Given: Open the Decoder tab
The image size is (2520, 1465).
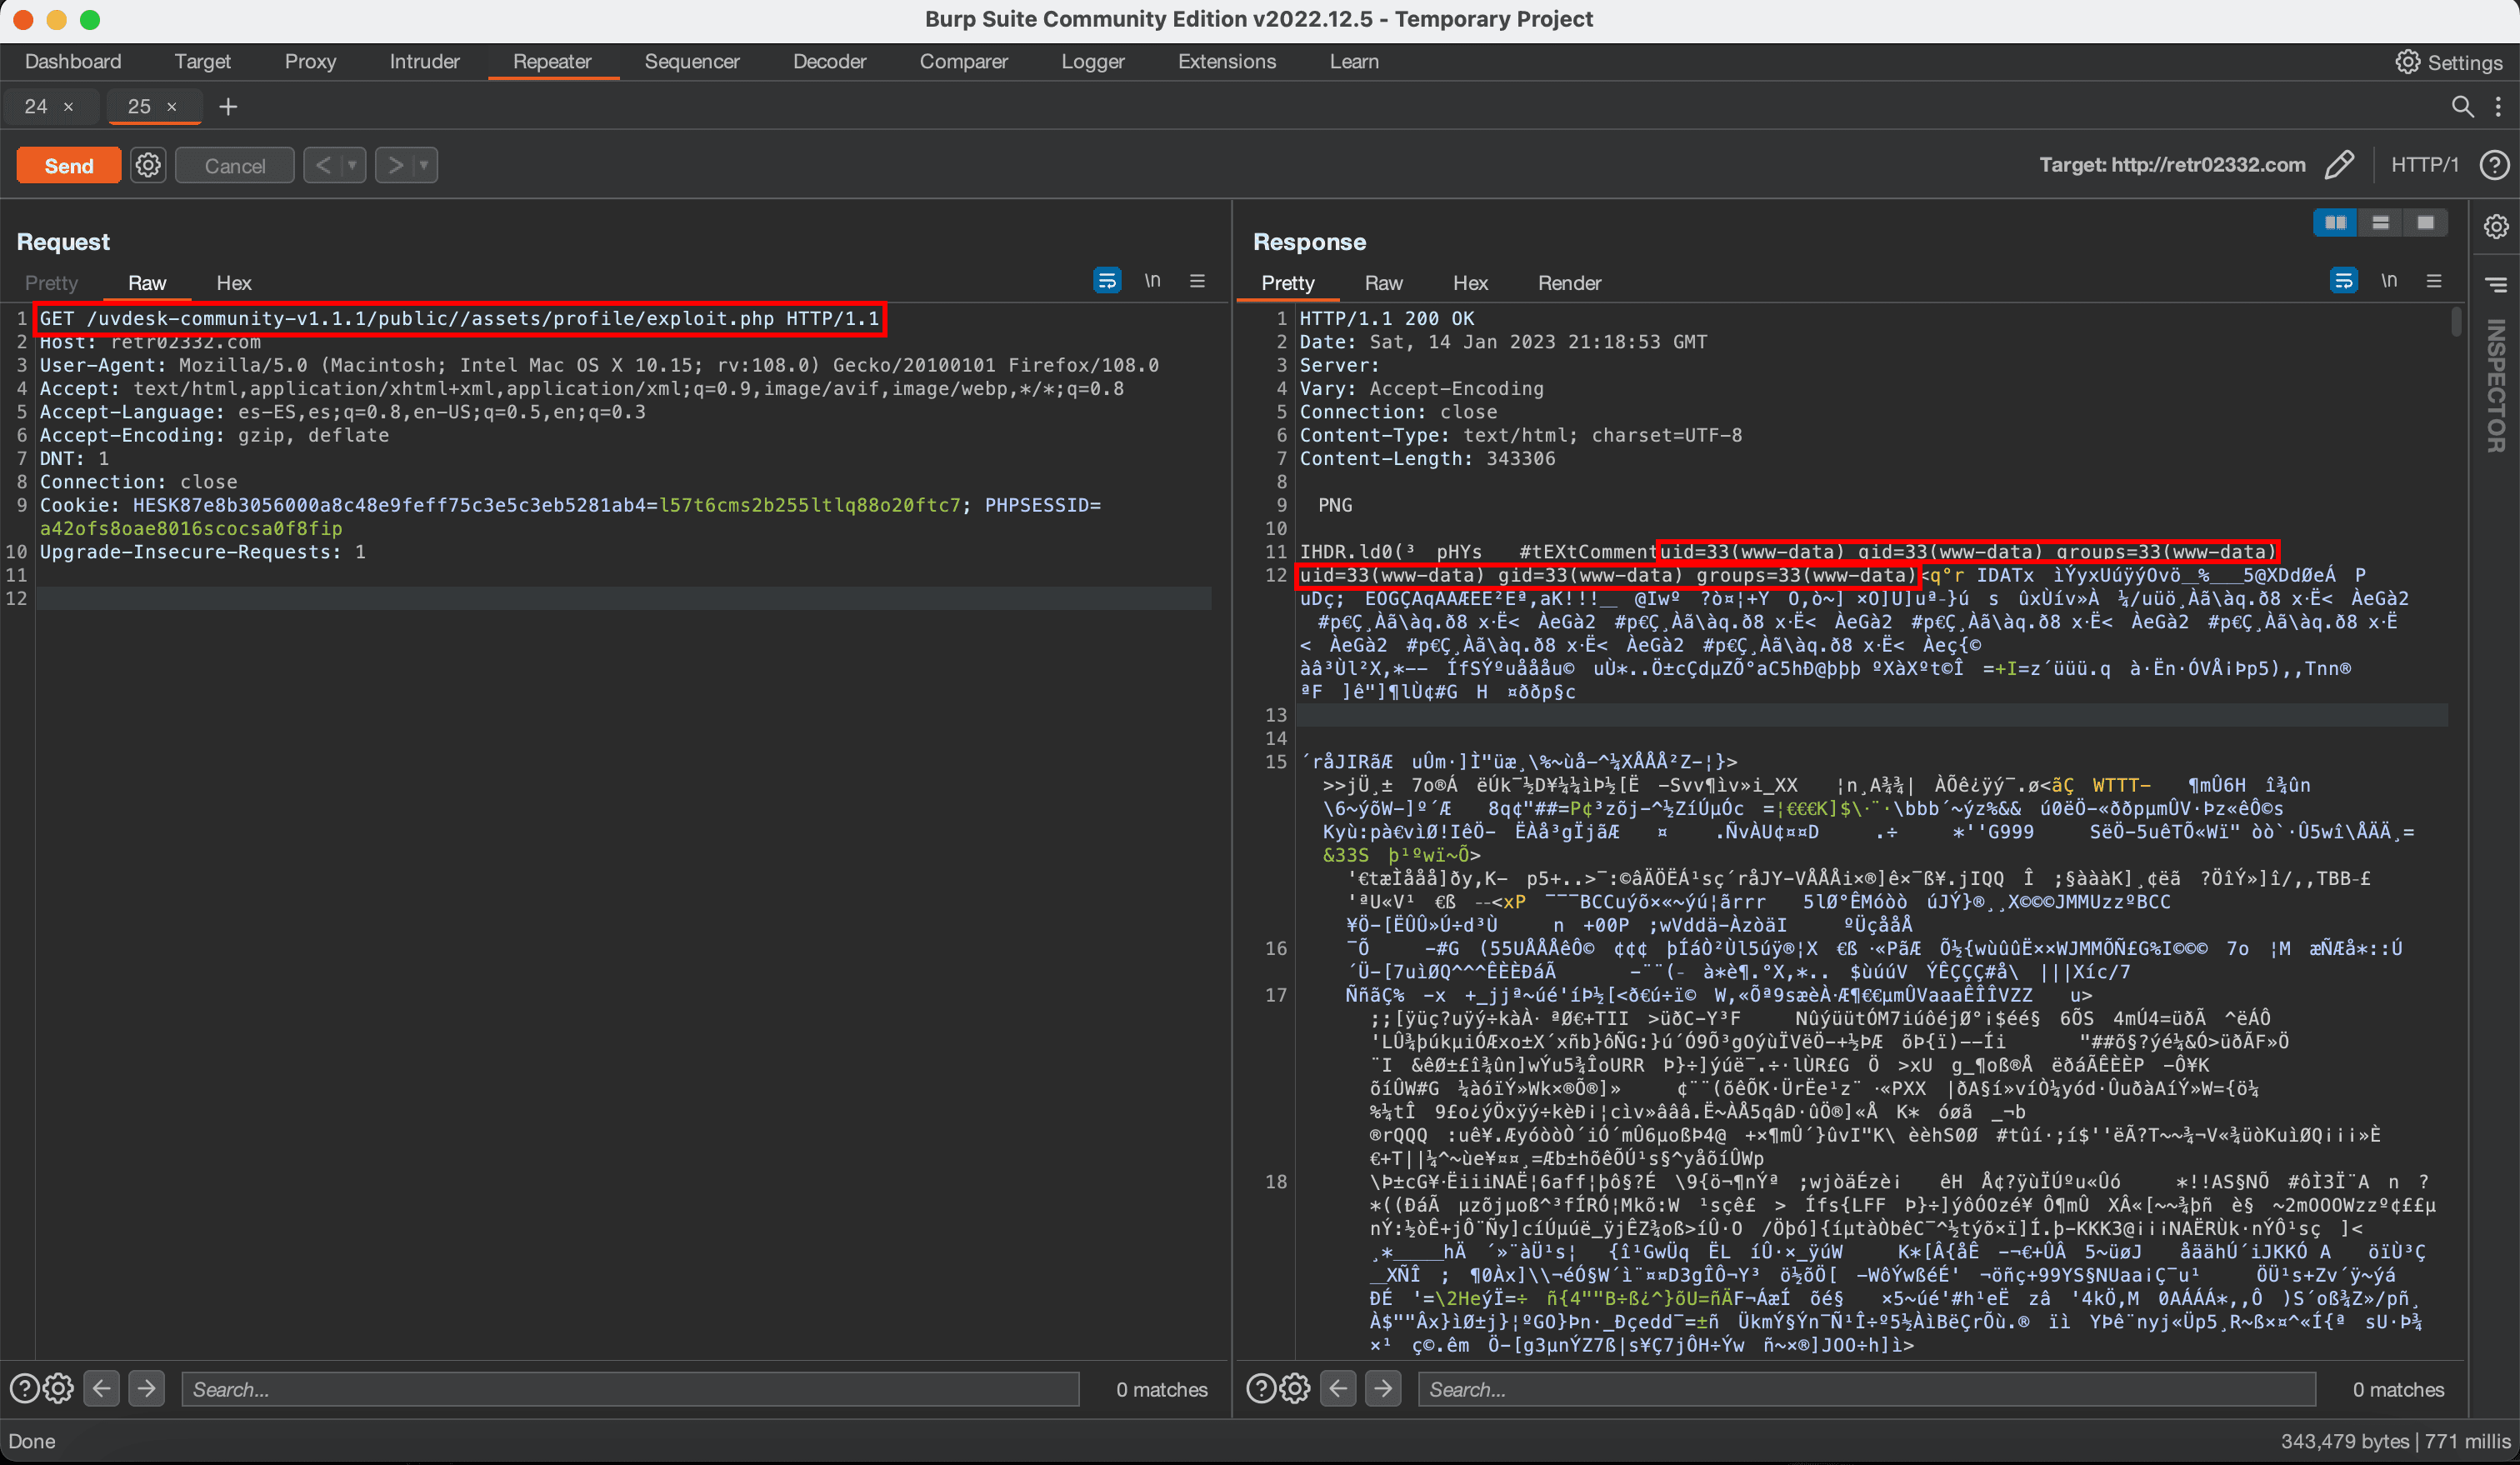Looking at the screenshot, I should pyautogui.click(x=829, y=62).
